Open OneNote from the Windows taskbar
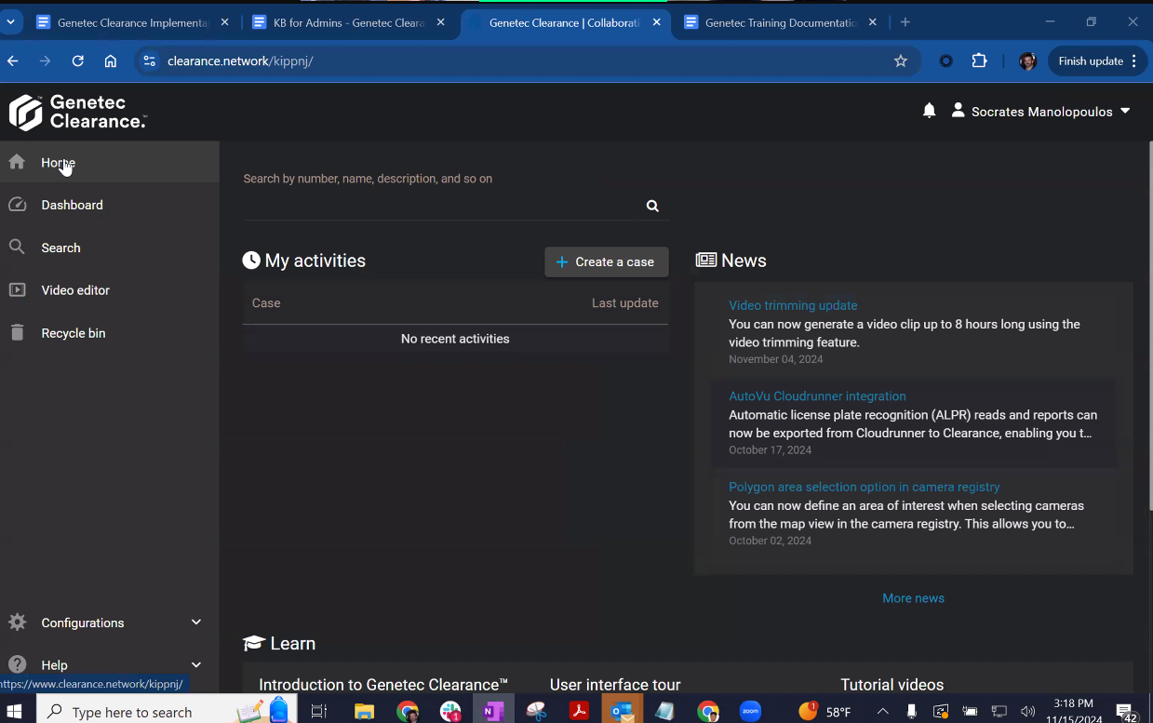 (x=492, y=712)
